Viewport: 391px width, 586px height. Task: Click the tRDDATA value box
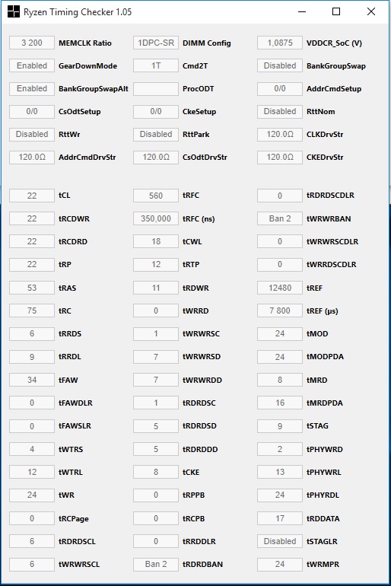(x=280, y=518)
